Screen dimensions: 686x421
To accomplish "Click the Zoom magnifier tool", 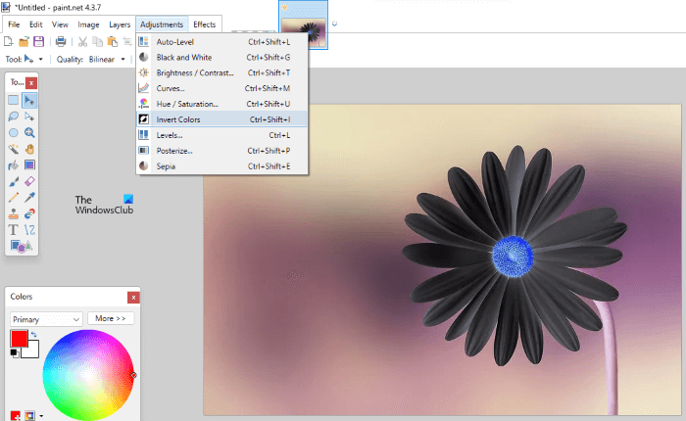I will click(29, 132).
